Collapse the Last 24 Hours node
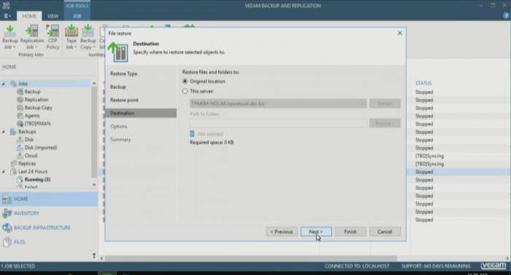This screenshot has height=275, width=511. 4,172
